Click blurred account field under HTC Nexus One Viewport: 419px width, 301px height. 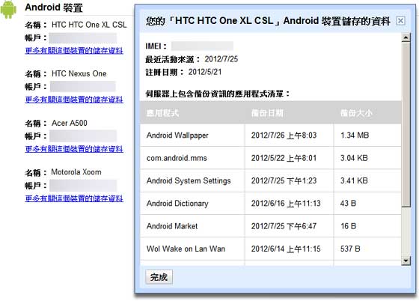point(83,86)
